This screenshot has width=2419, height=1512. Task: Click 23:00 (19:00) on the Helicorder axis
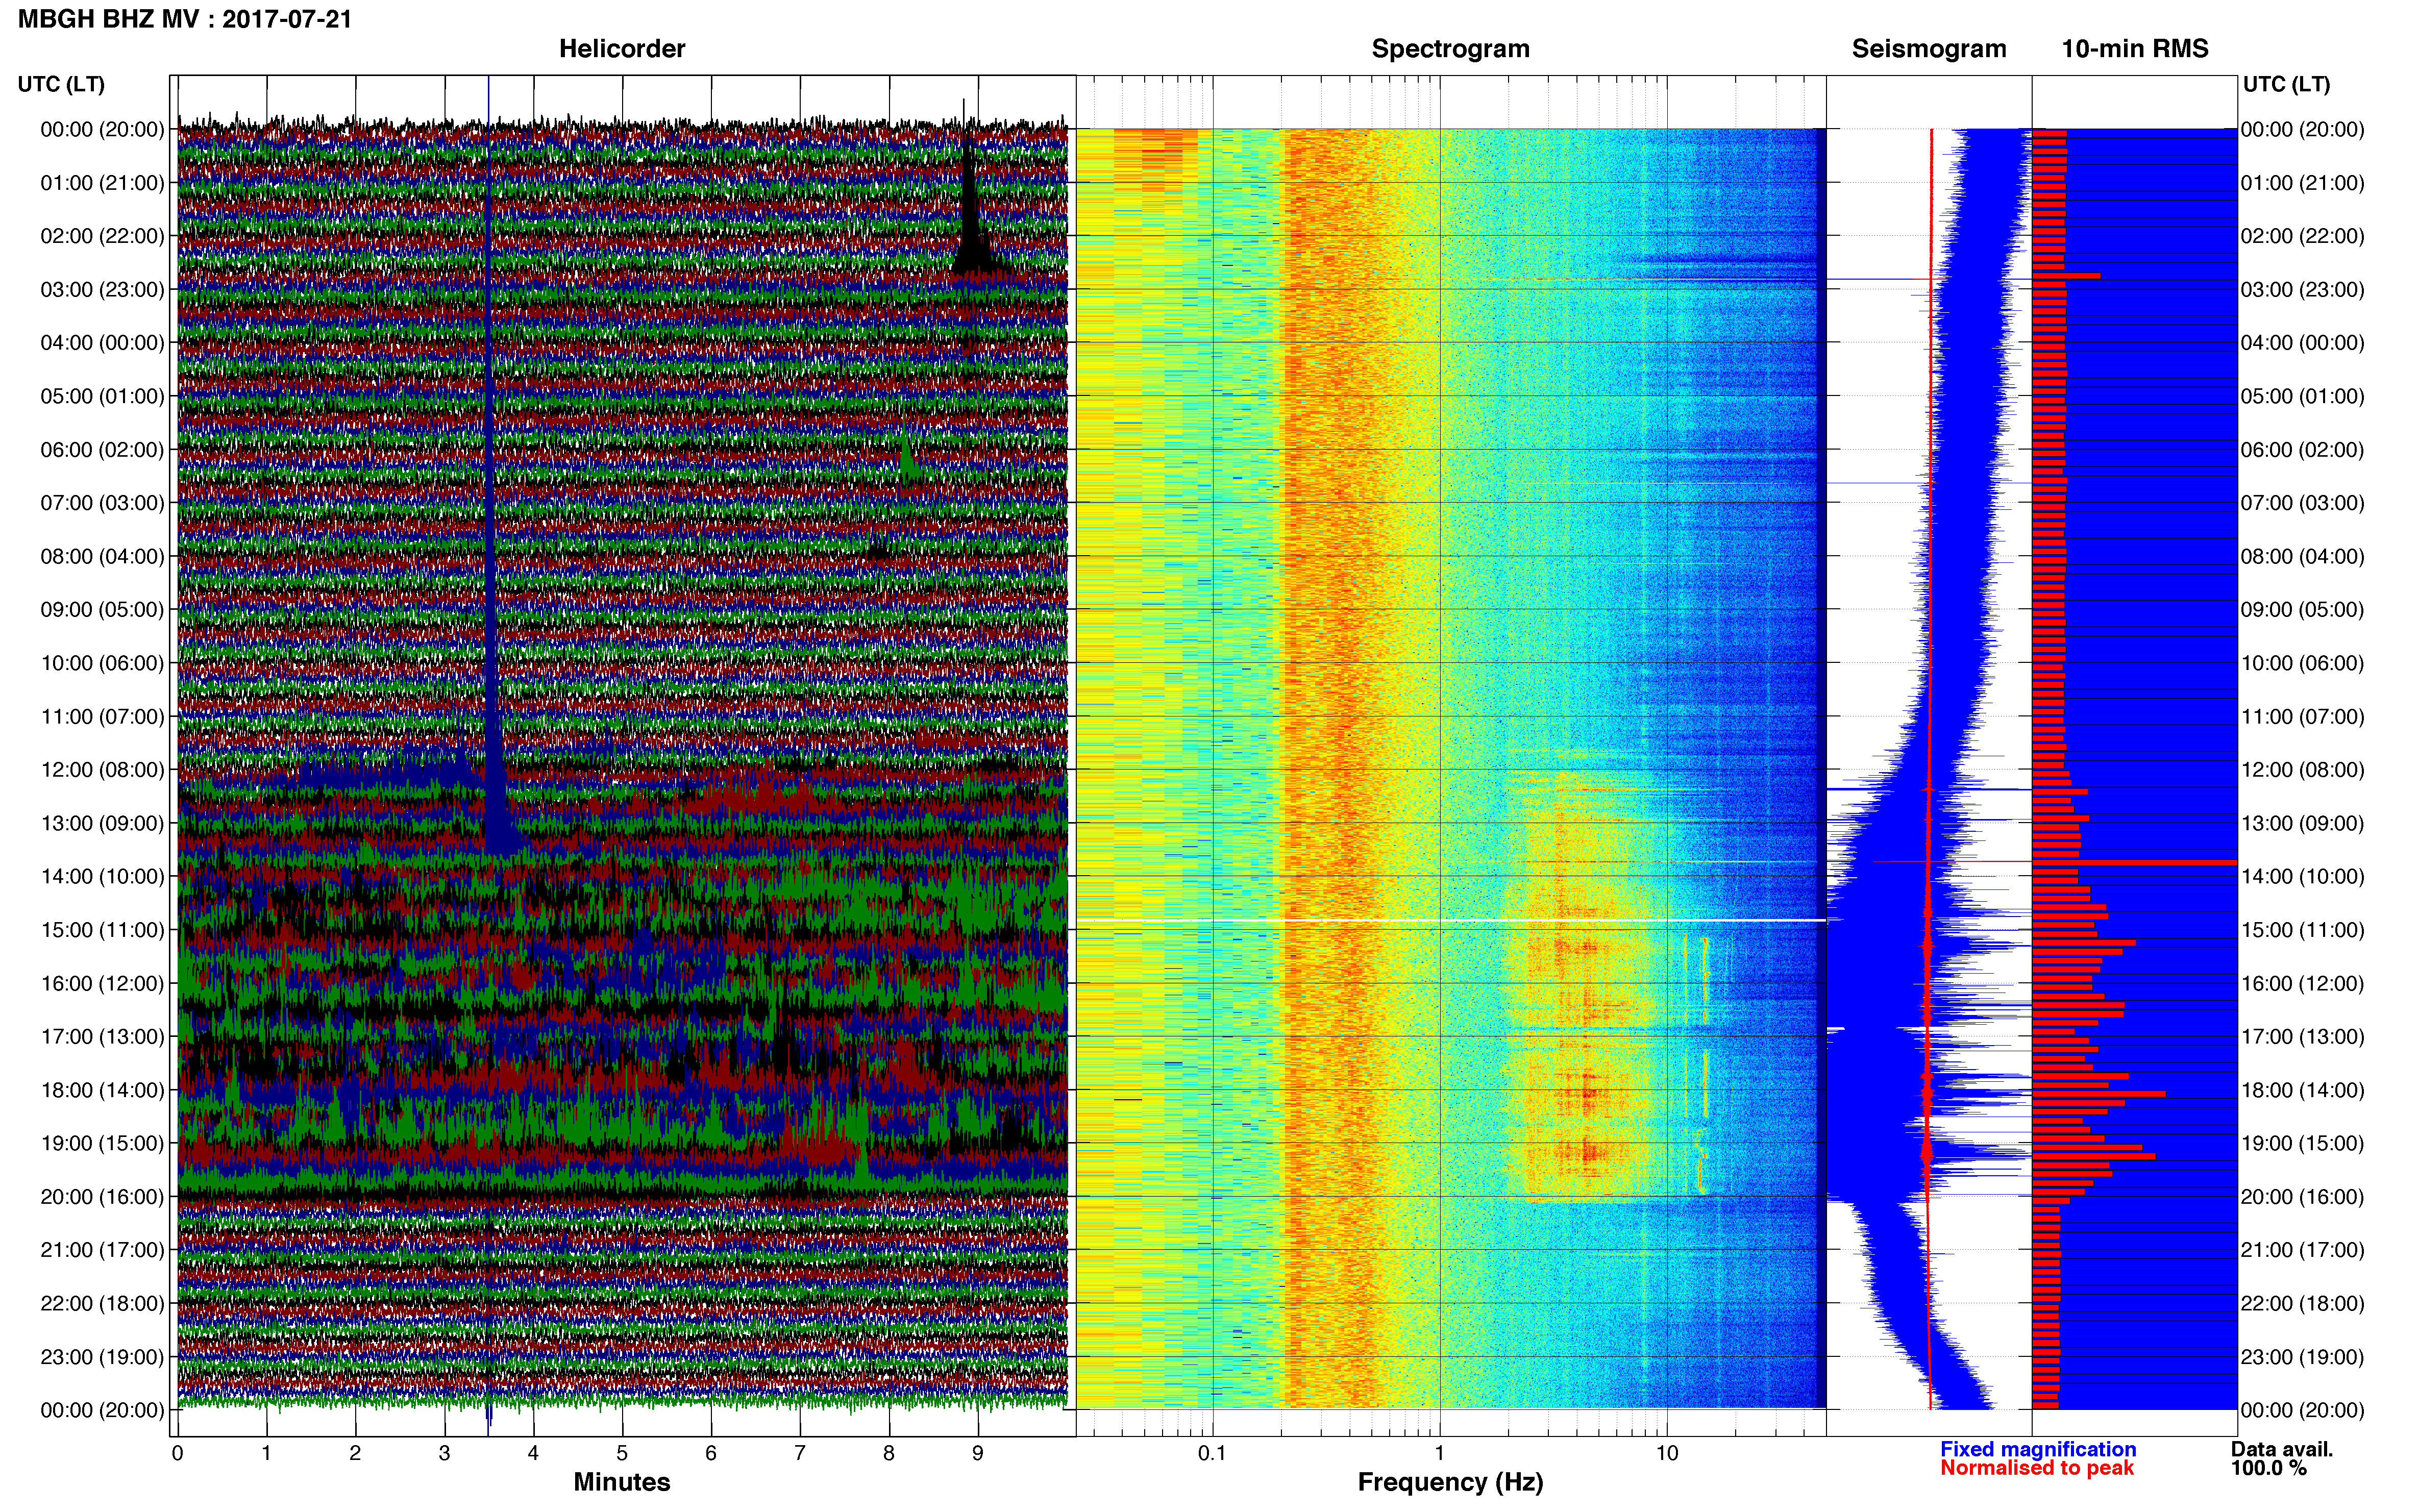tap(102, 1357)
